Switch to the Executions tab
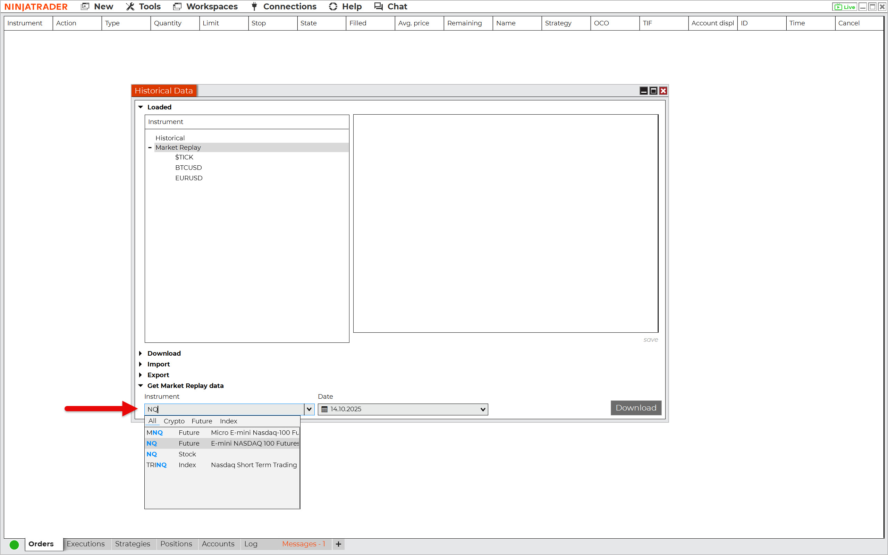This screenshot has width=888, height=555. [x=85, y=544]
